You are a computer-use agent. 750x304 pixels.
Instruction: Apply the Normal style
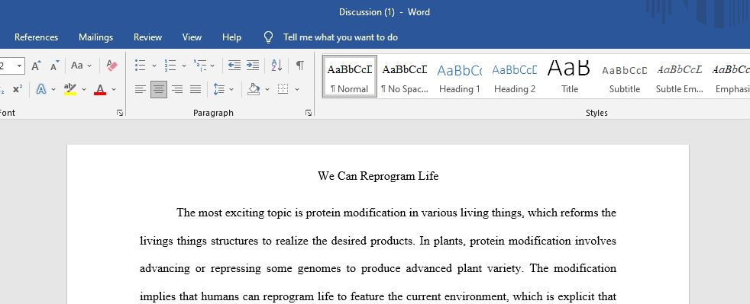click(350, 76)
